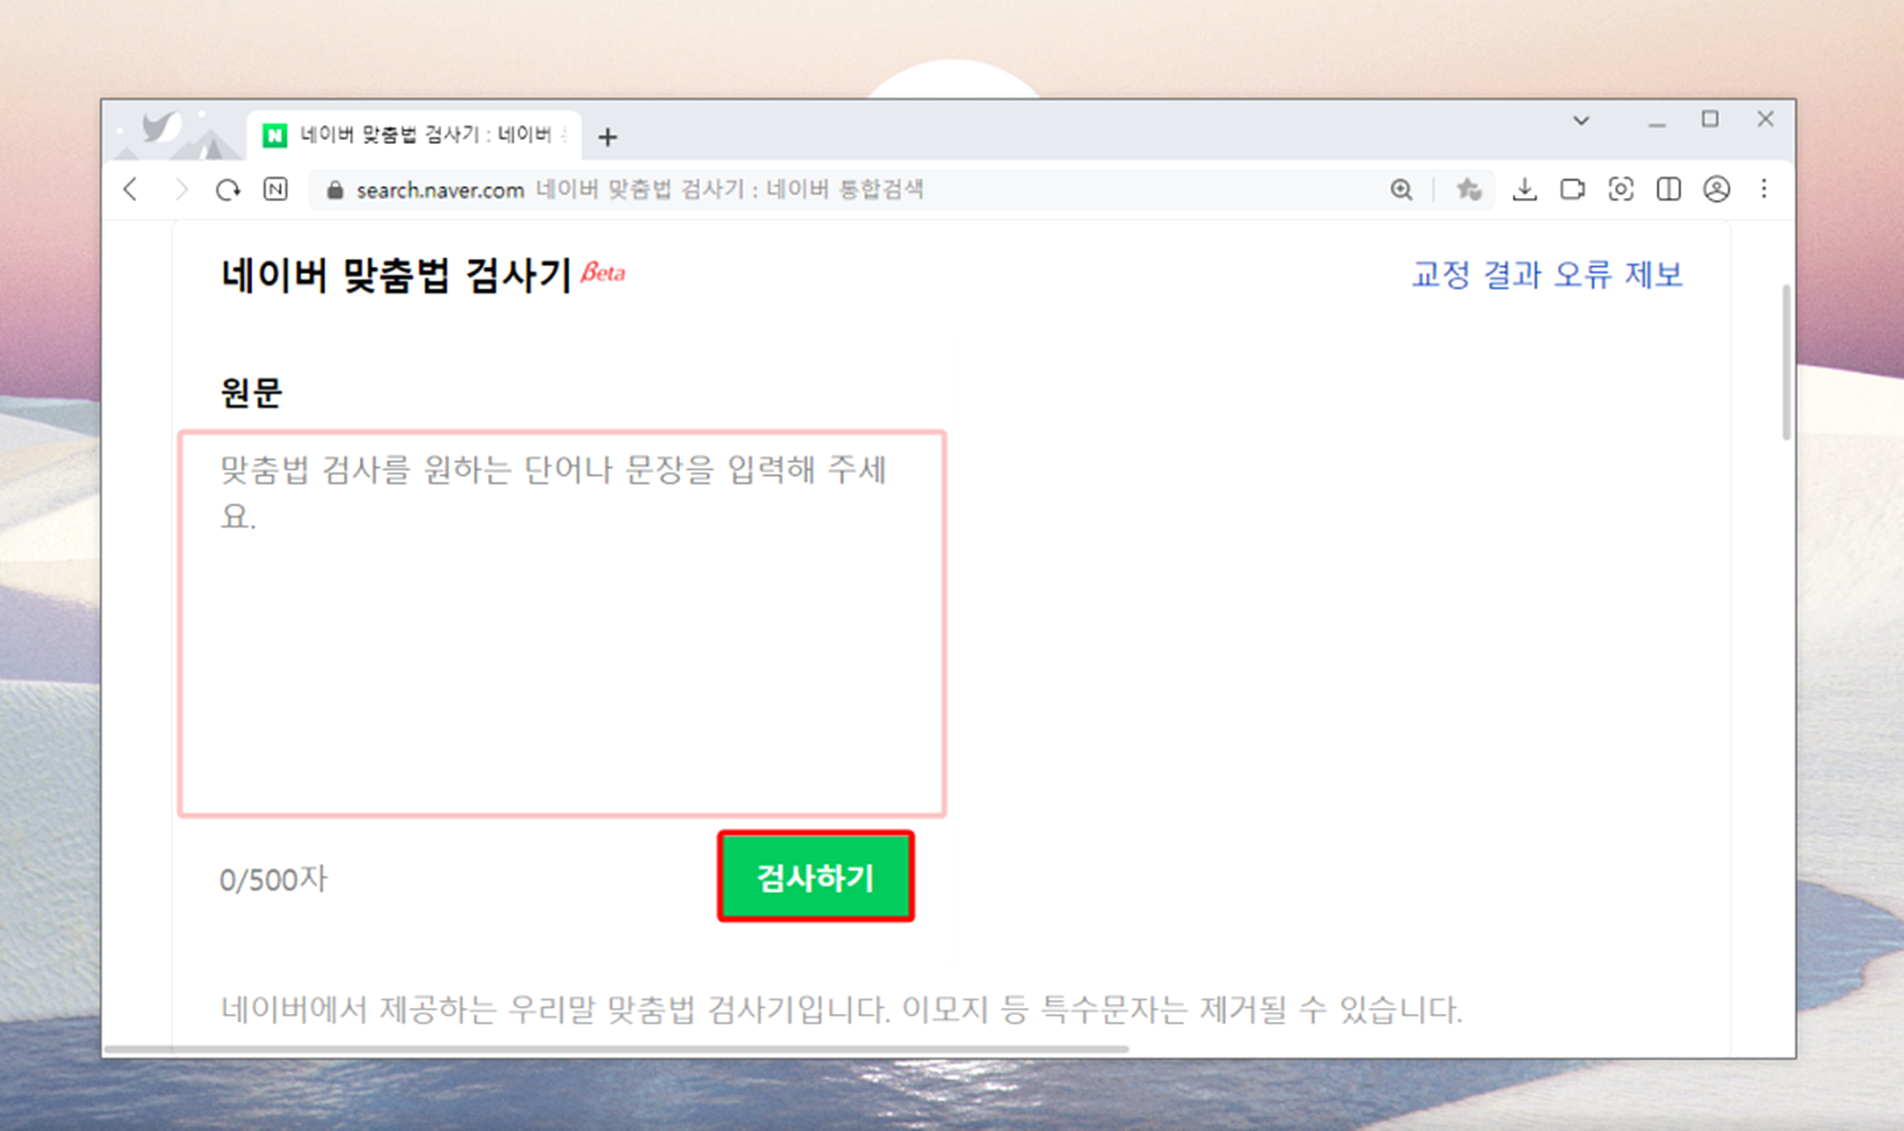Open the user profile account icon
Viewport: 1904px width, 1131px height.
pos(1717,189)
